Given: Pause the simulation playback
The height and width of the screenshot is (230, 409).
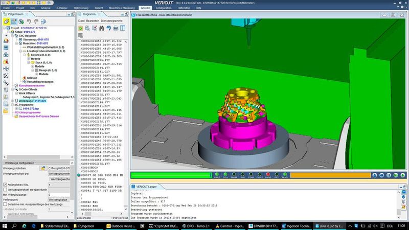Looking at the screenshot, I should [x=389, y=175].
